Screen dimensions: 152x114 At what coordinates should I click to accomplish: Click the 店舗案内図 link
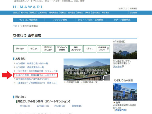pos(120,110)
